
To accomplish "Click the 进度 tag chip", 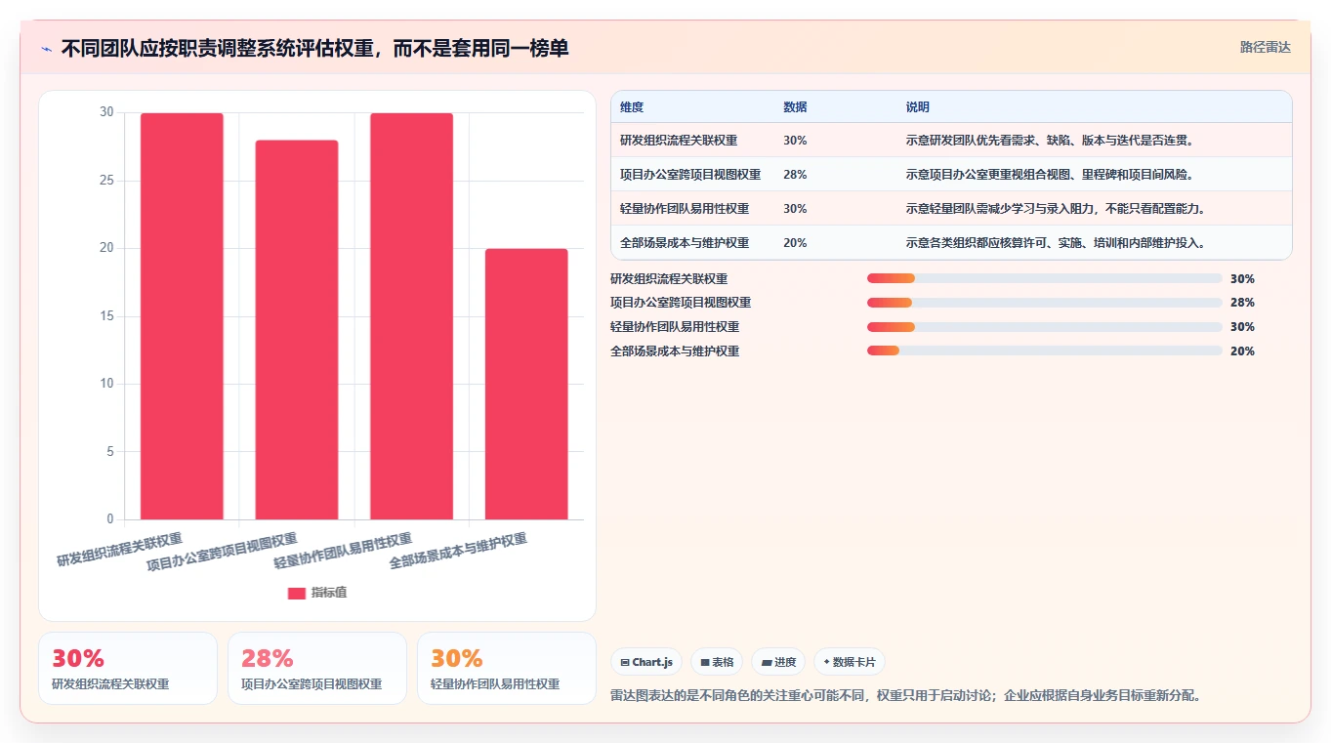I will [x=778, y=662].
